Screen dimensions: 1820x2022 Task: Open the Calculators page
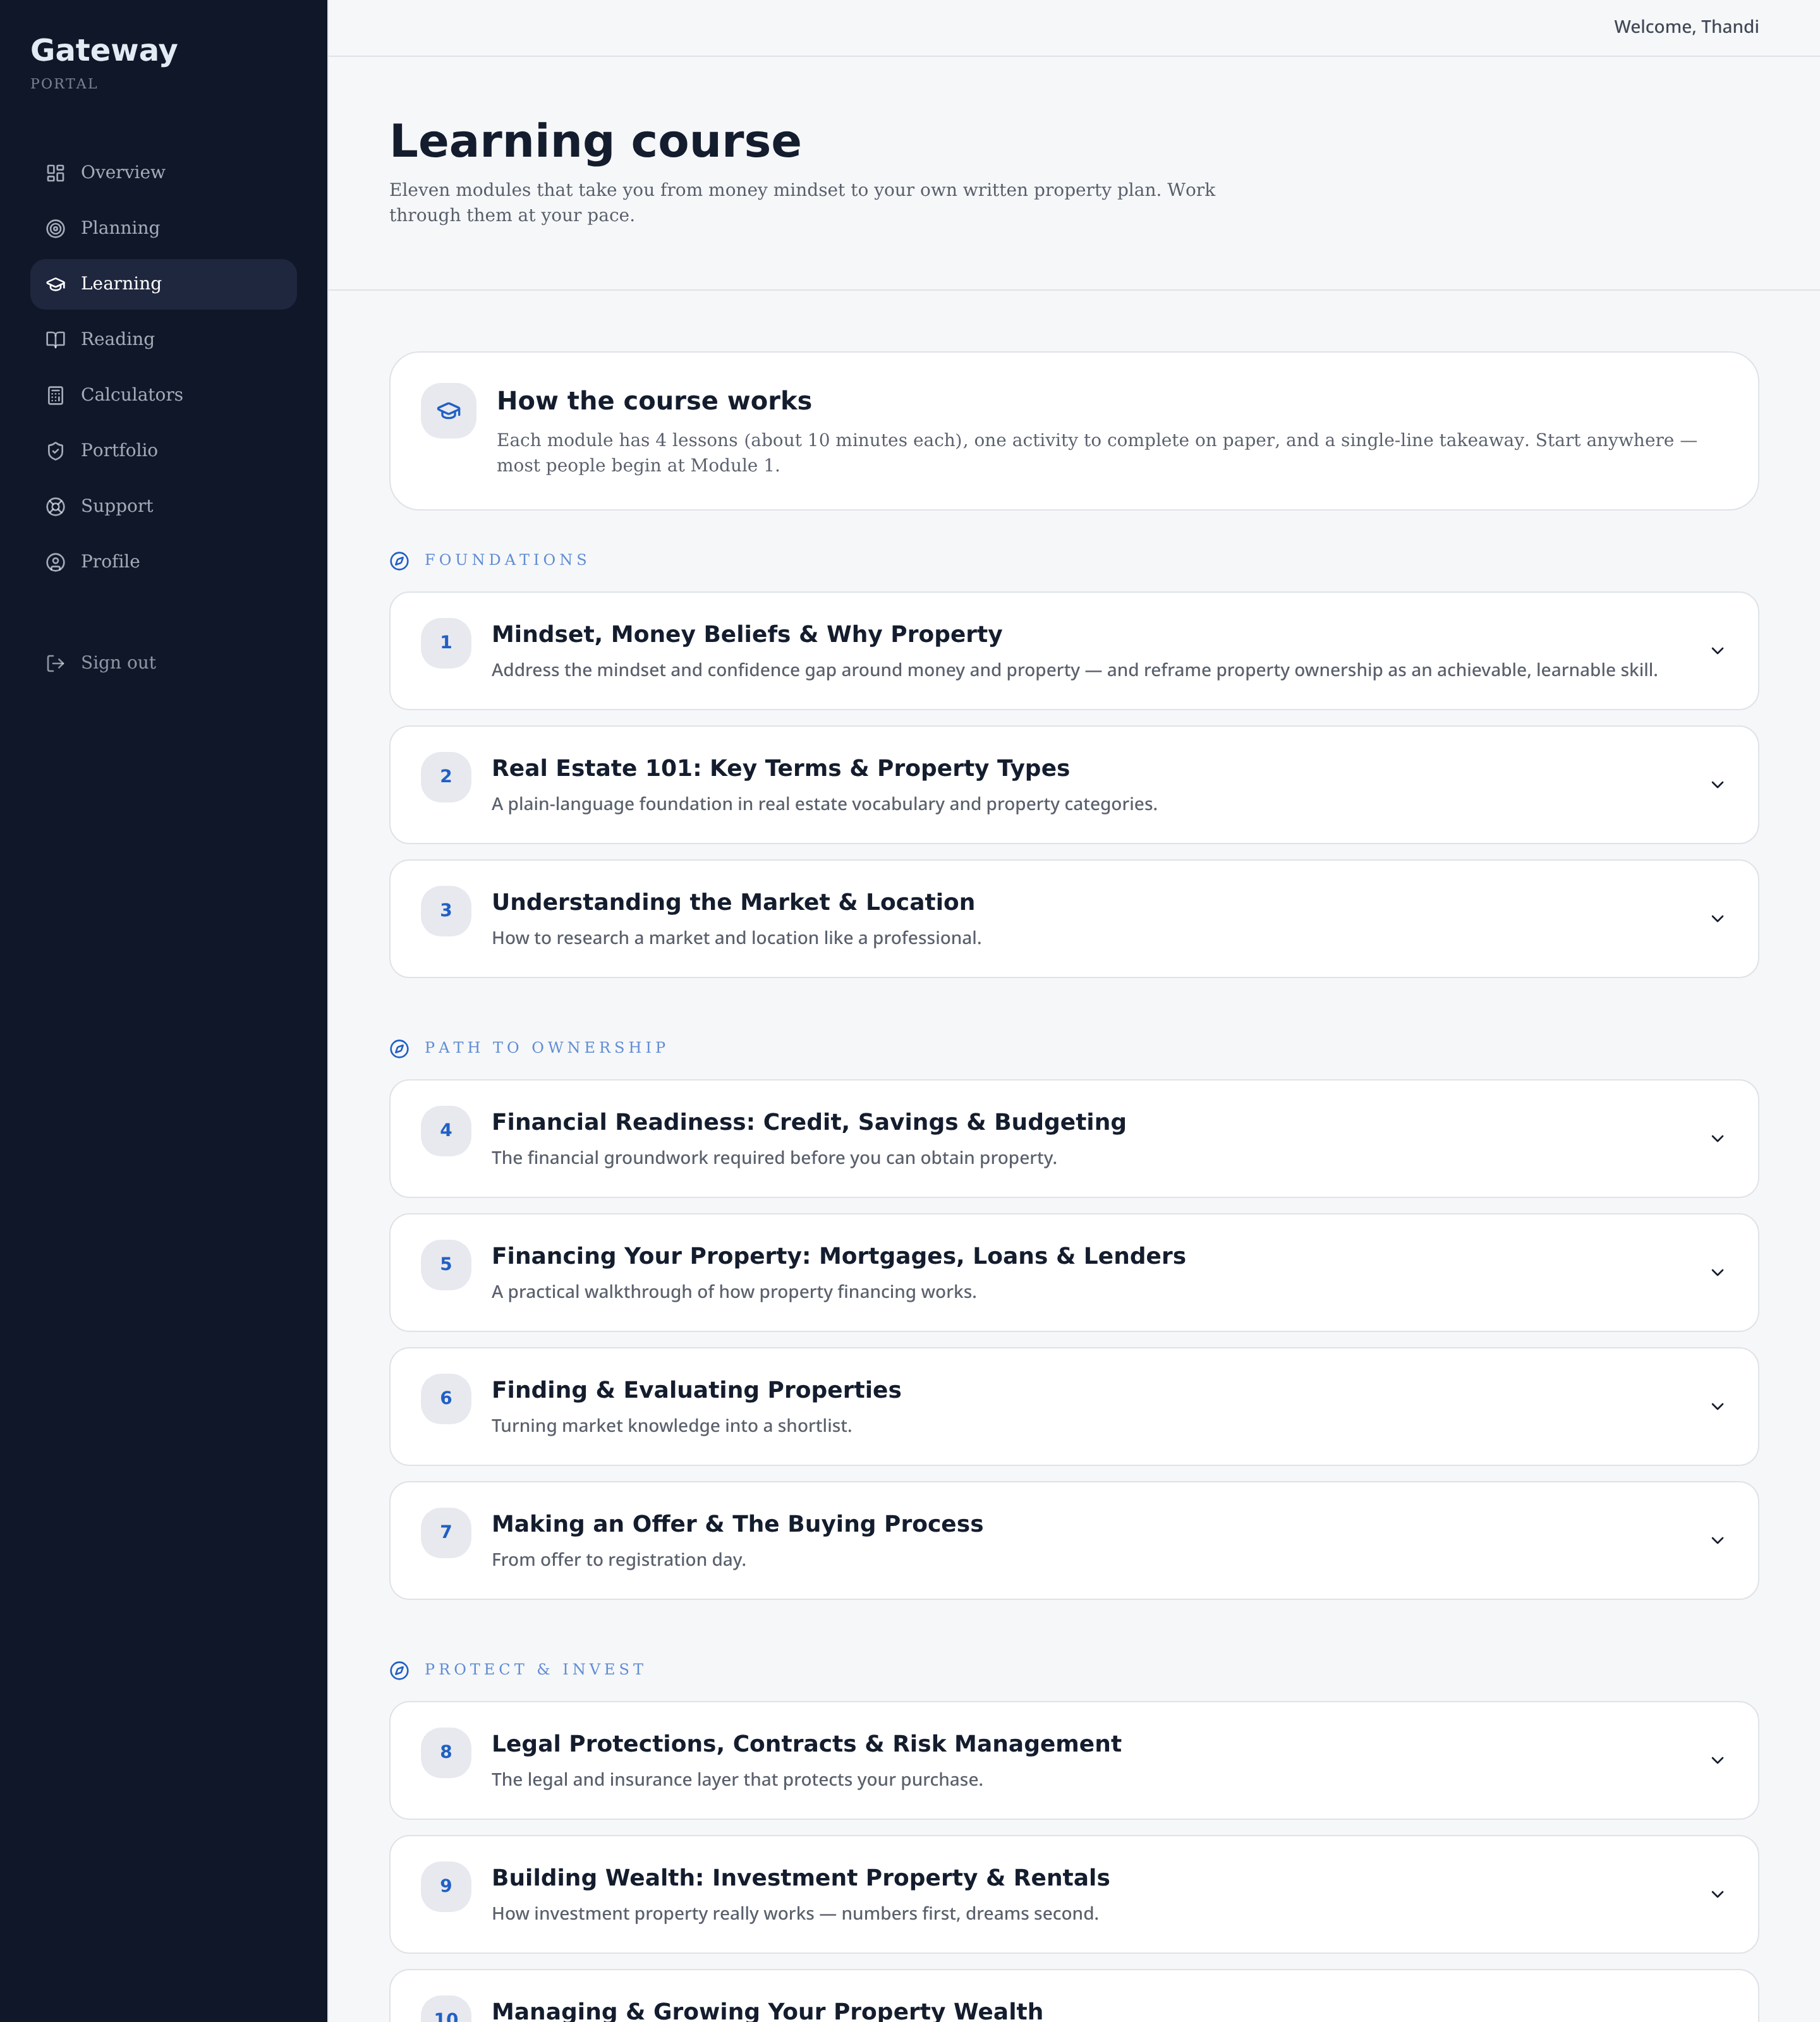[x=163, y=395]
